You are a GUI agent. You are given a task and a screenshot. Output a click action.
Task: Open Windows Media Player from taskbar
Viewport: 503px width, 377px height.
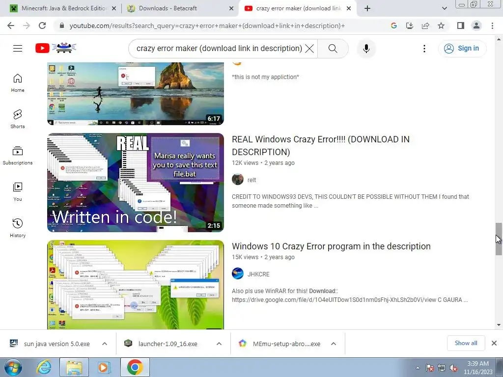tap(104, 367)
